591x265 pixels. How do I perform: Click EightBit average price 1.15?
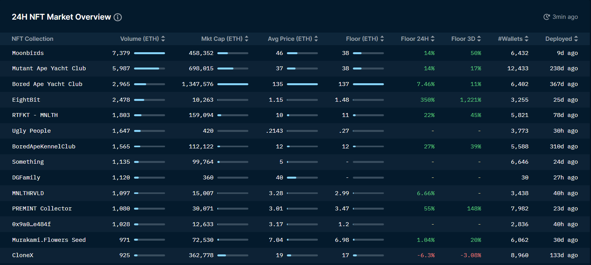pyautogui.click(x=276, y=100)
